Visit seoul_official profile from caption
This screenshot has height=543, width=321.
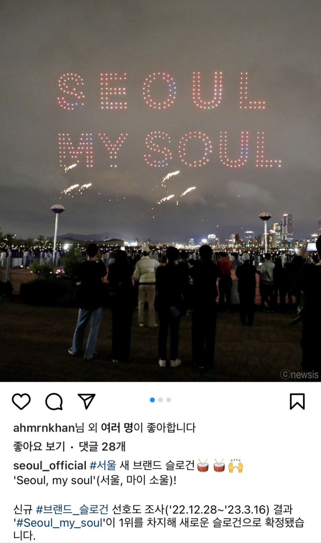point(50,466)
